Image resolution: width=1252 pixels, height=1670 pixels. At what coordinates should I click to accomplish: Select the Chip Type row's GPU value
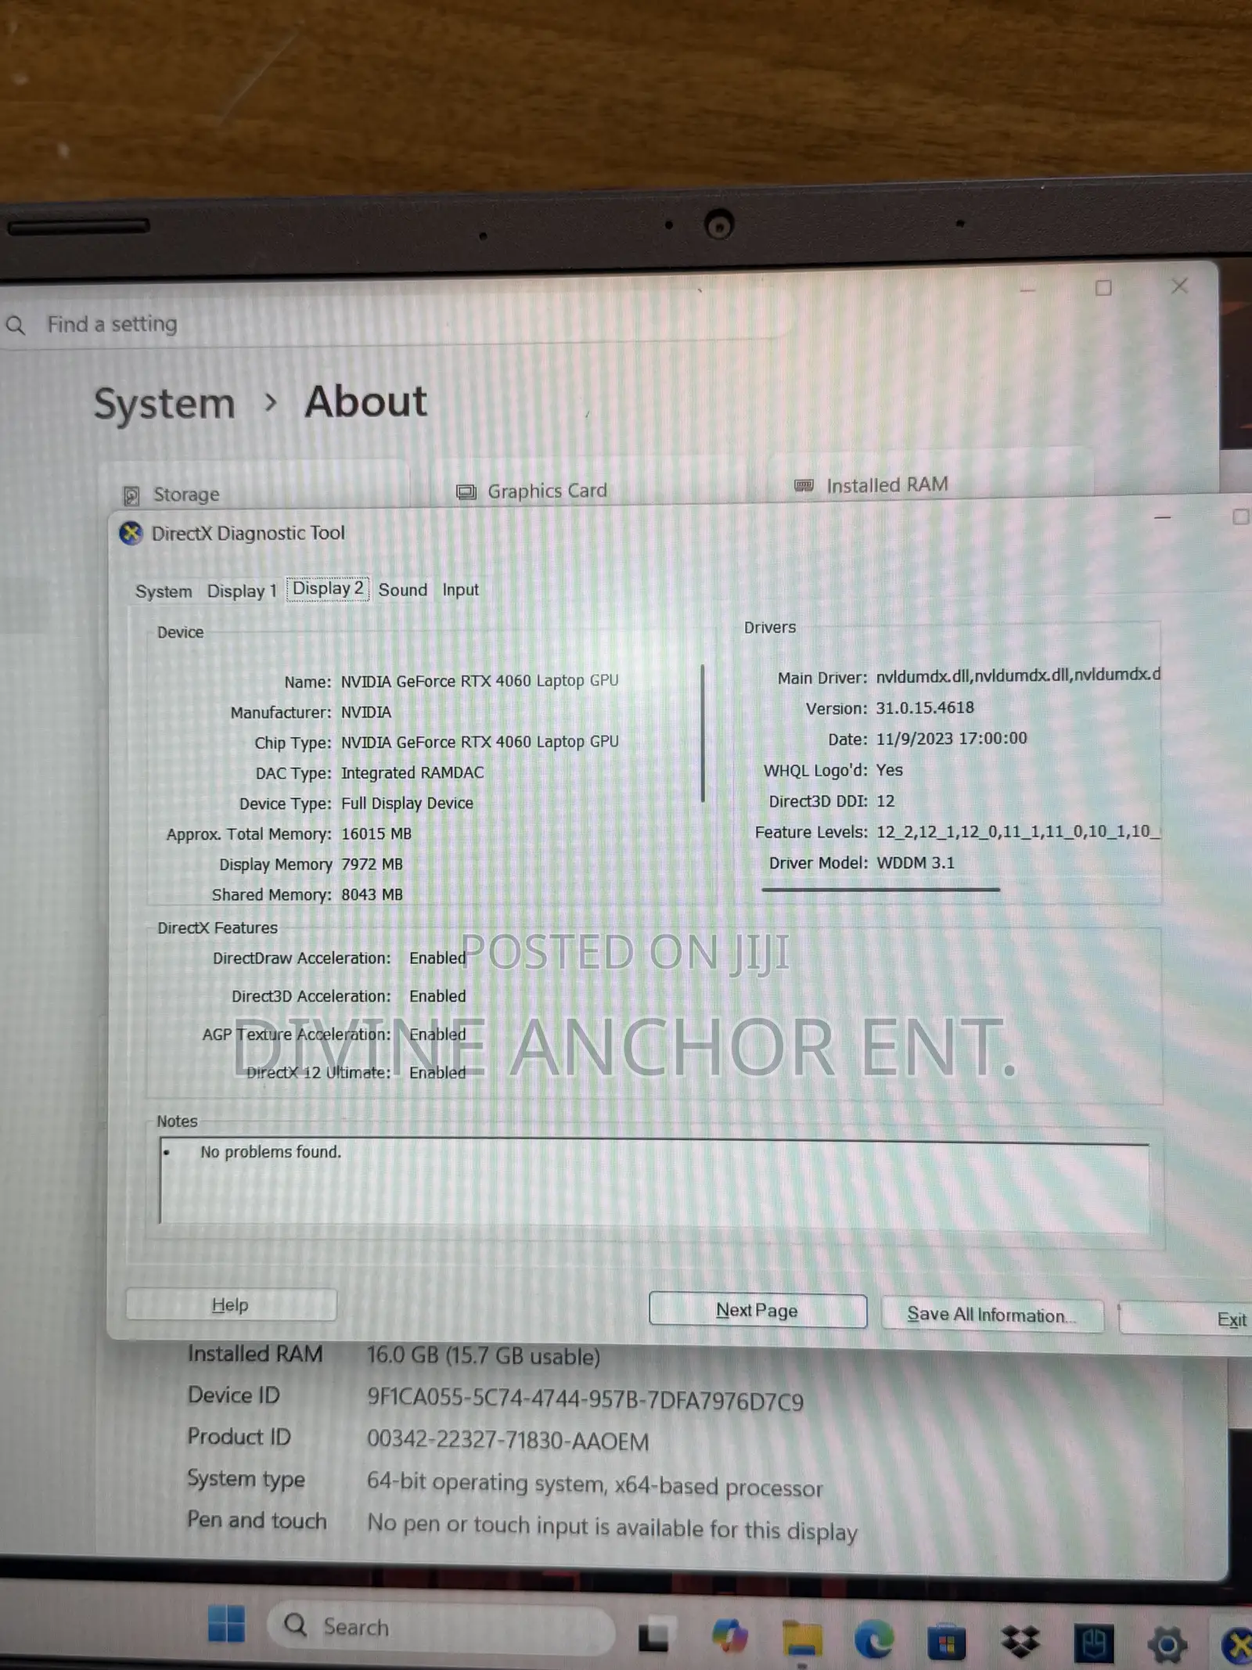(480, 742)
